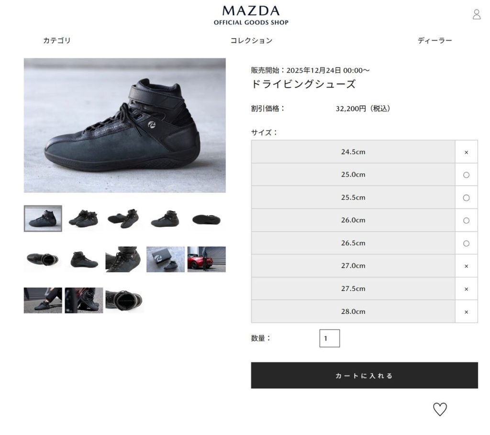Open the カテゴリ menu
This screenshot has height=435, width=490.
[57, 40]
